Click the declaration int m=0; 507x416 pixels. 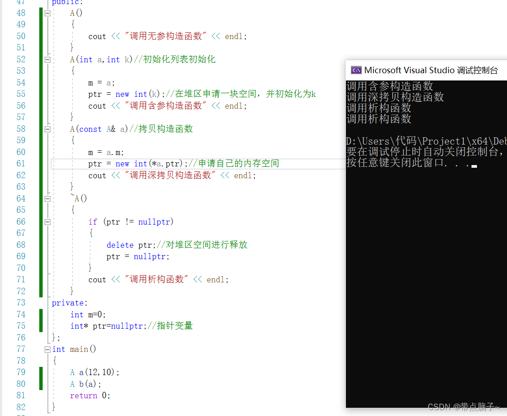88,315
